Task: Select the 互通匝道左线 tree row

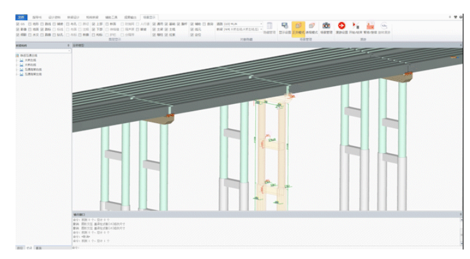Action: pos(33,74)
